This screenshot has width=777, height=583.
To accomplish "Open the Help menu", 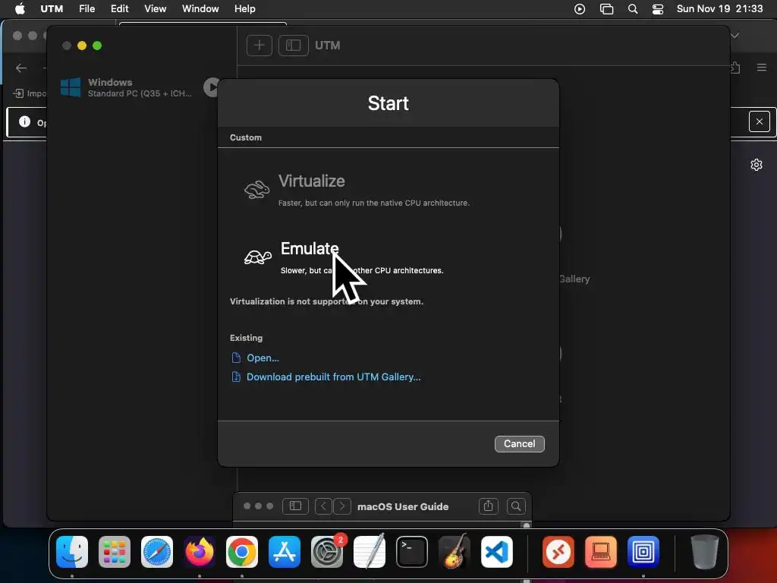I will (x=245, y=9).
